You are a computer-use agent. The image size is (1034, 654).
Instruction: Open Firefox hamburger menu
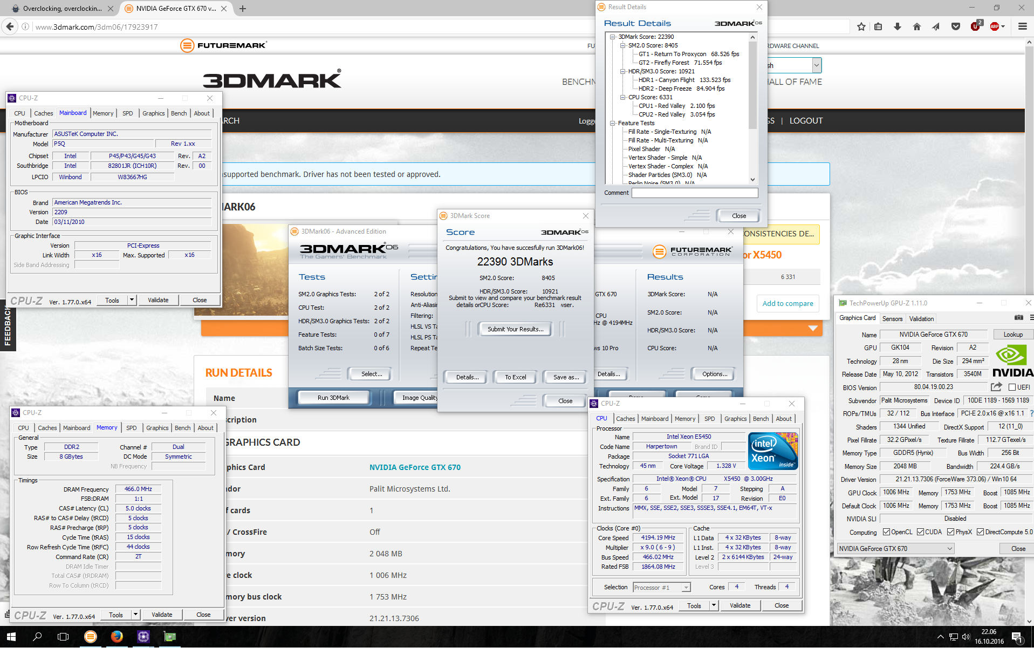coord(1022,26)
